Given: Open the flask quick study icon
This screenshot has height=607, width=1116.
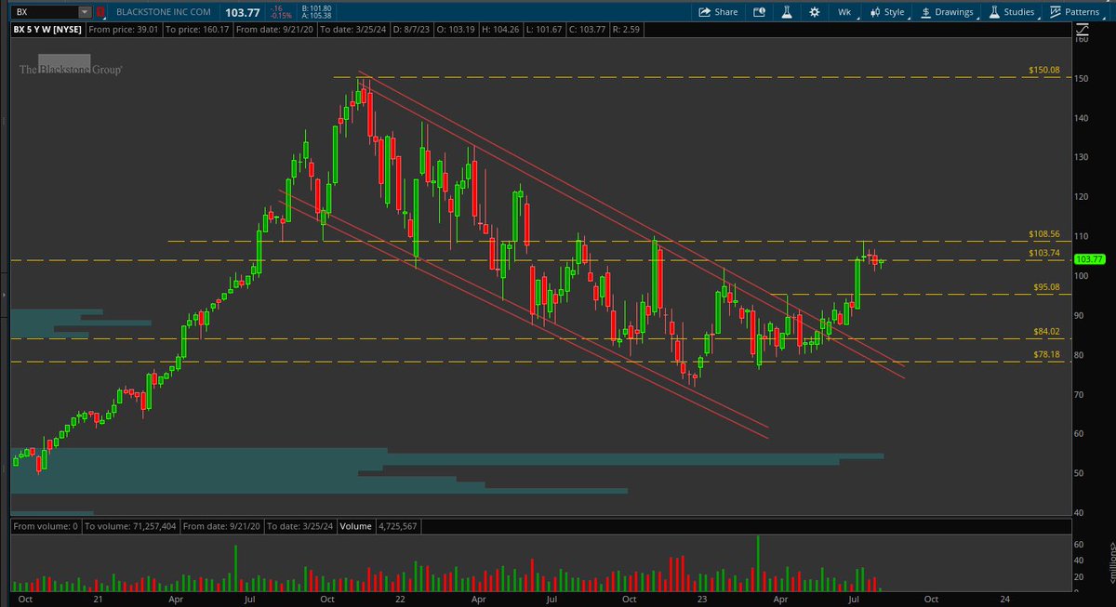Looking at the screenshot, I should point(786,12).
